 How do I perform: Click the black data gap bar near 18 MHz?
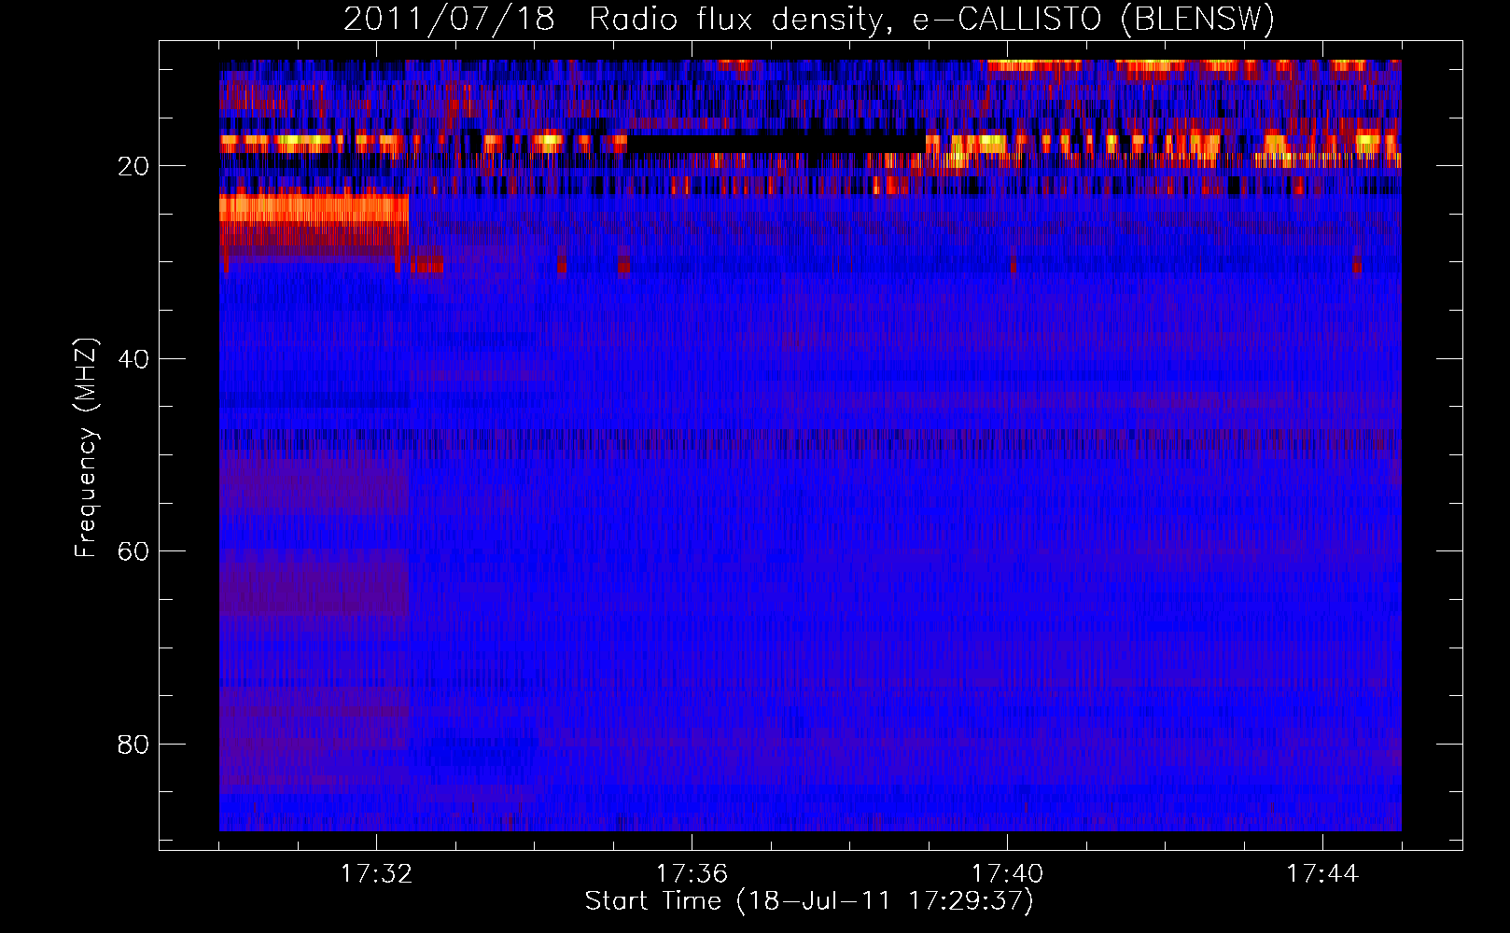click(x=776, y=144)
